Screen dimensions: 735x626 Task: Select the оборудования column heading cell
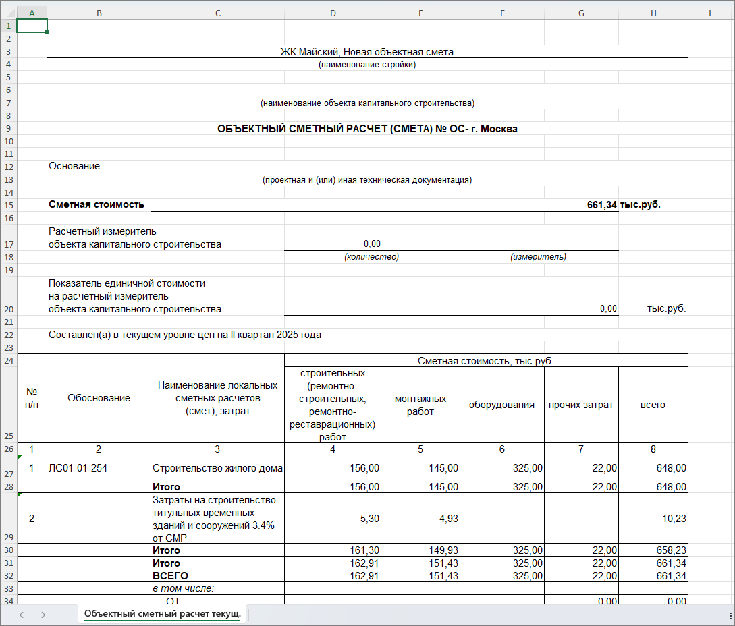click(501, 405)
